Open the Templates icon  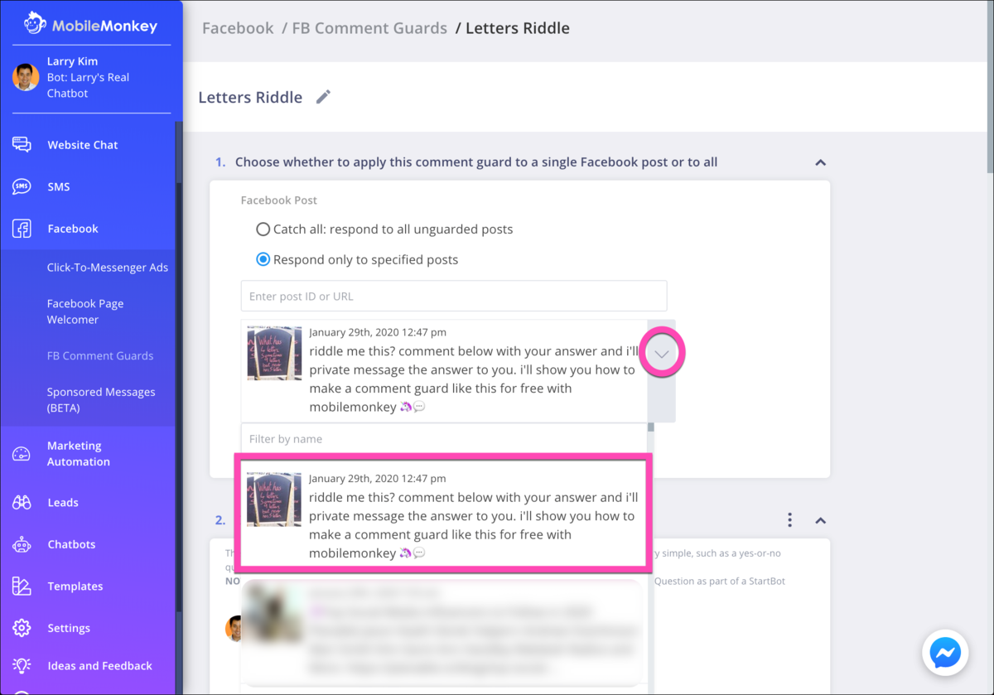tap(21, 586)
